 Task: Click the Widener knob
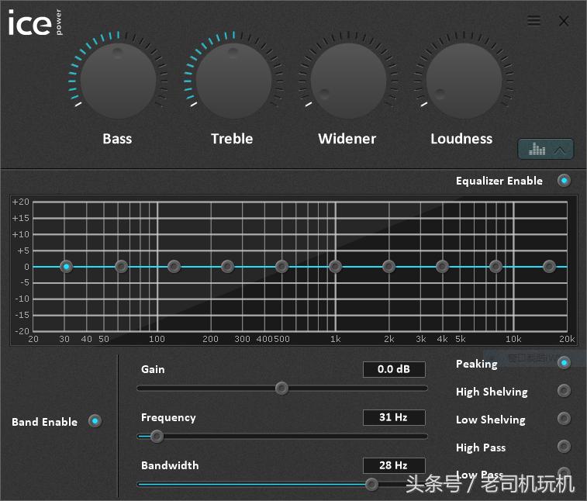[x=347, y=80]
